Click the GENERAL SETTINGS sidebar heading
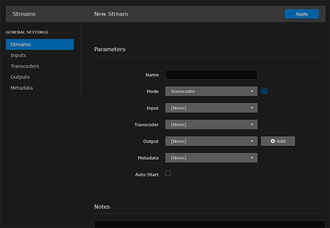 27,32
